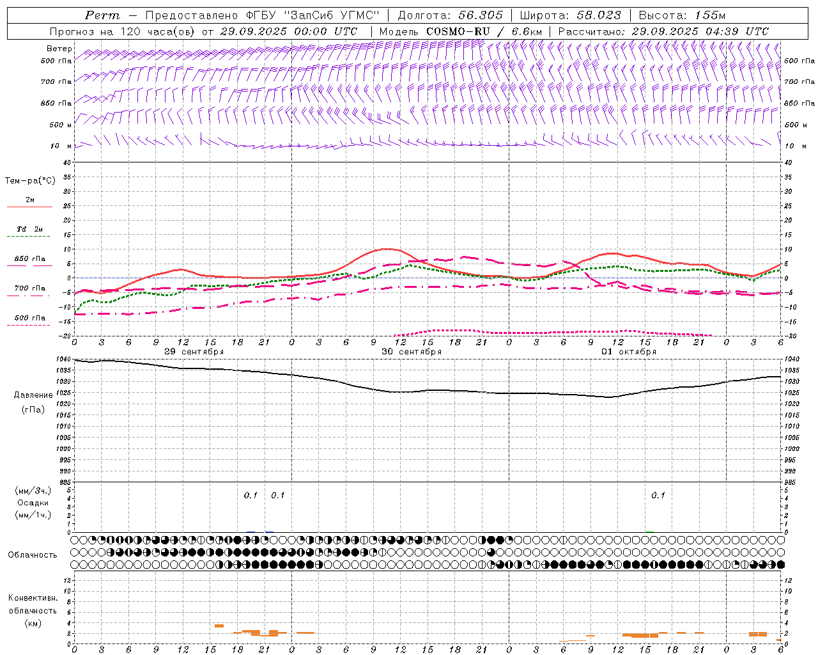Click the "Ветер" wind panel label
Image resolution: width=818 pixels, height=655 pixels.
click(x=59, y=49)
